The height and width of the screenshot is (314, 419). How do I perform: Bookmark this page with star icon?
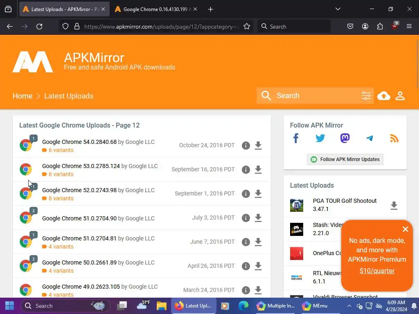tap(247, 27)
